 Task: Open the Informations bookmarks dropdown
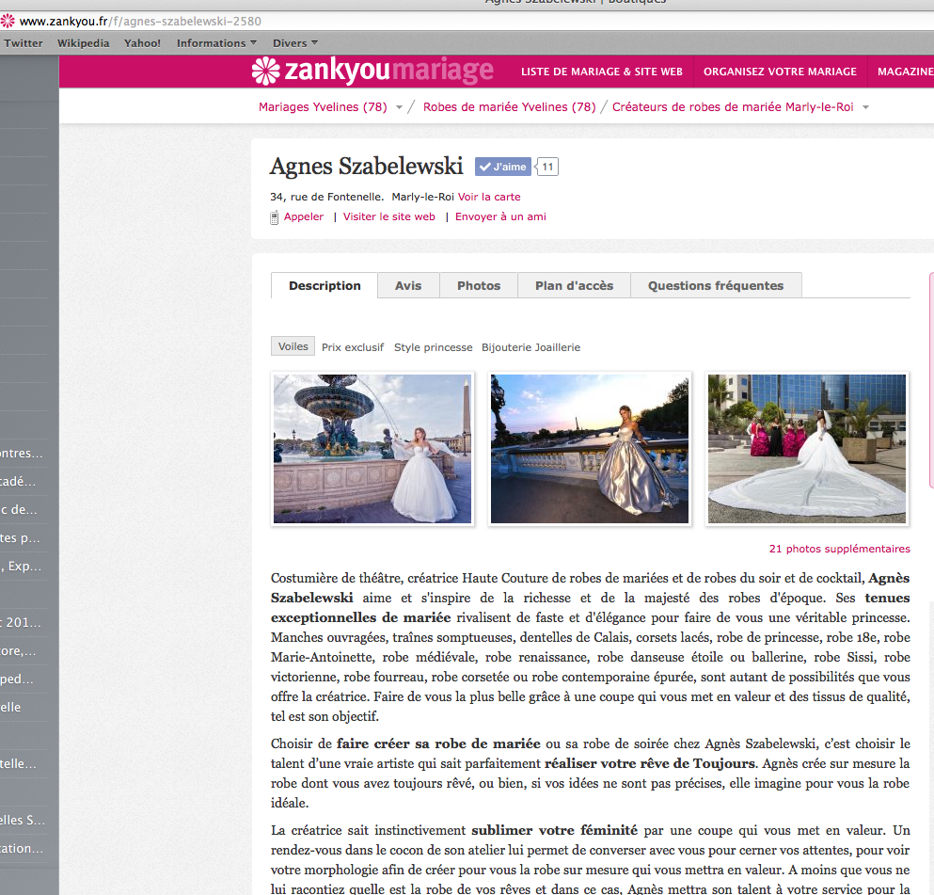pos(217,43)
